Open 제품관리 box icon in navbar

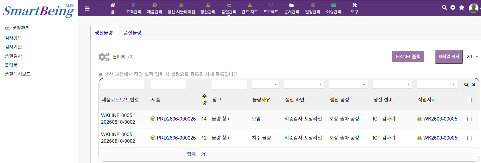tap(155, 5)
